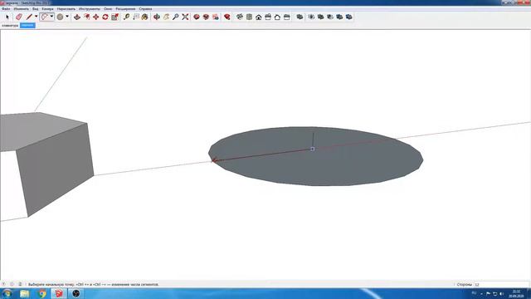Expand the Arc tool dropdown arrow
The image size is (531, 299).
pyautogui.click(x=51, y=17)
